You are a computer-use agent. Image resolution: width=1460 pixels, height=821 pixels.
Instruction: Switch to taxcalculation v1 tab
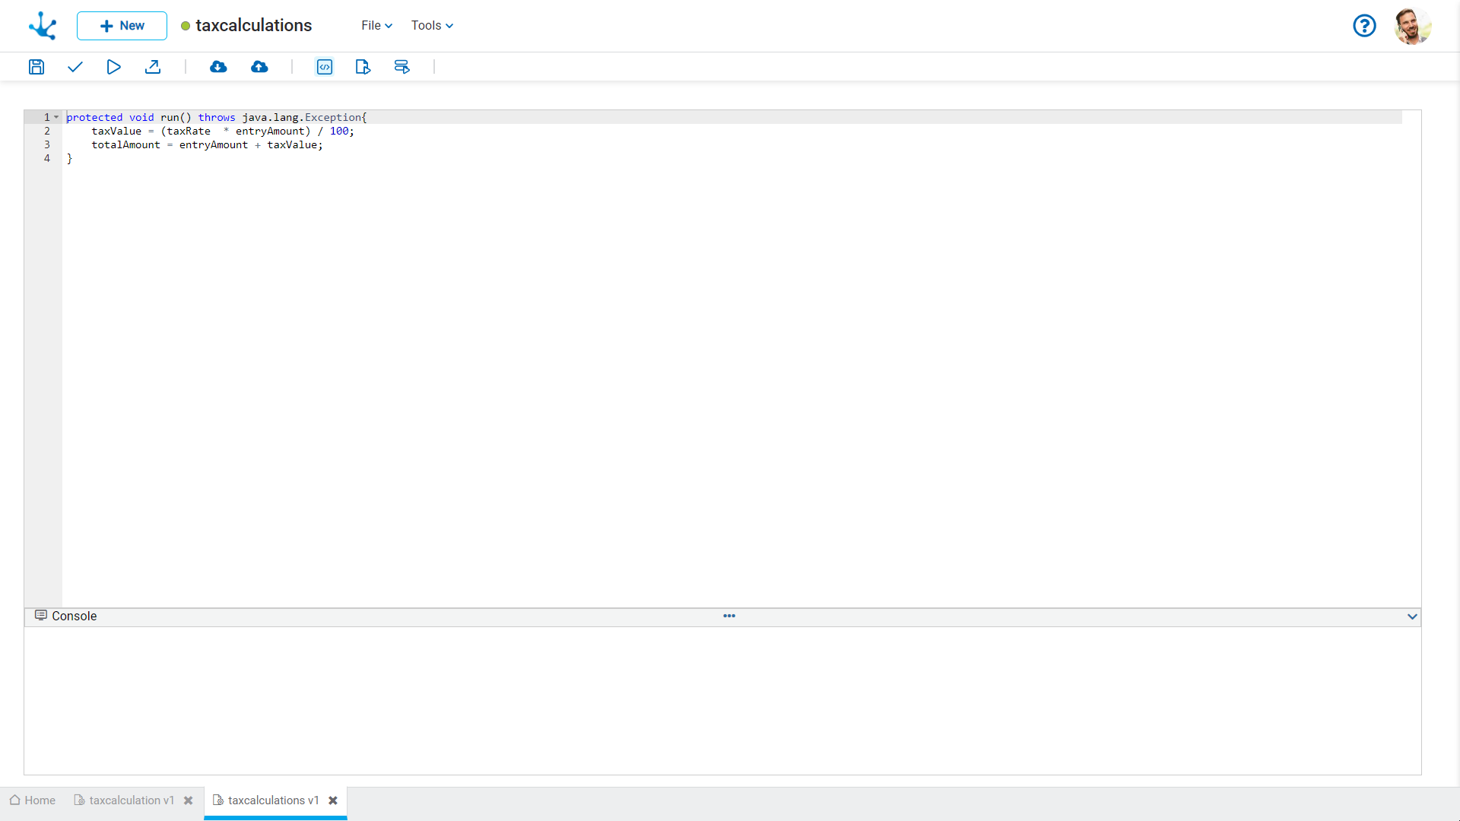pyautogui.click(x=125, y=800)
